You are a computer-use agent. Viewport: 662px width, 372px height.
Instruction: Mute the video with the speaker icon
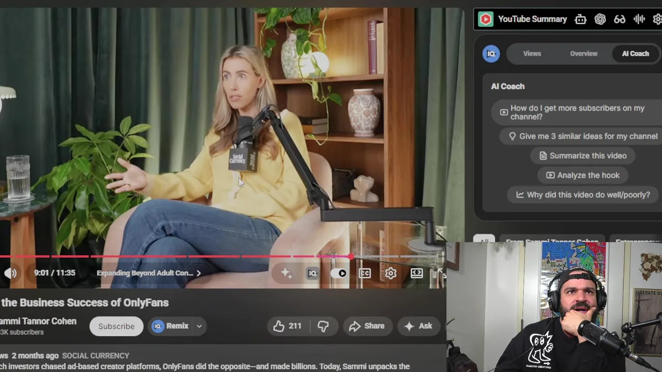10,273
